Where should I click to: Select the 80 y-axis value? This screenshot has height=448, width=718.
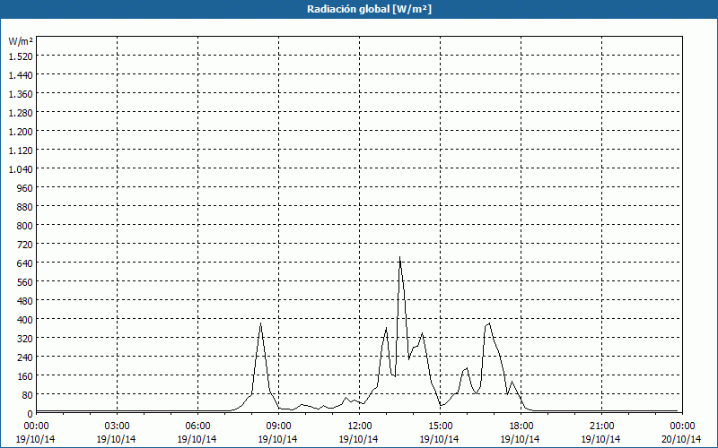tap(27, 395)
